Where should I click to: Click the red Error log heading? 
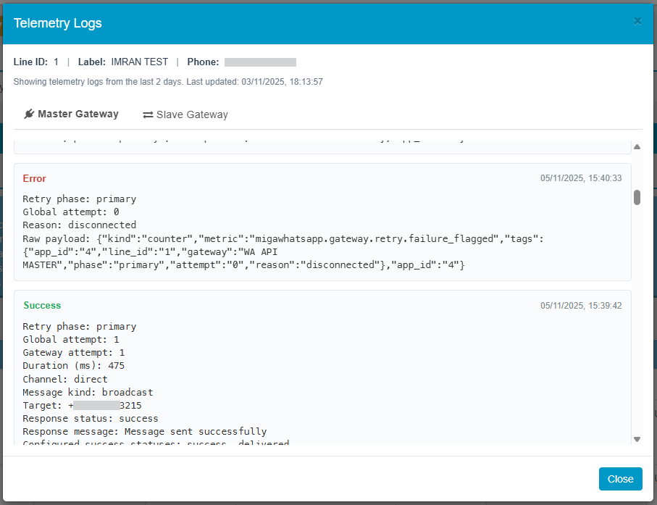[34, 178]
